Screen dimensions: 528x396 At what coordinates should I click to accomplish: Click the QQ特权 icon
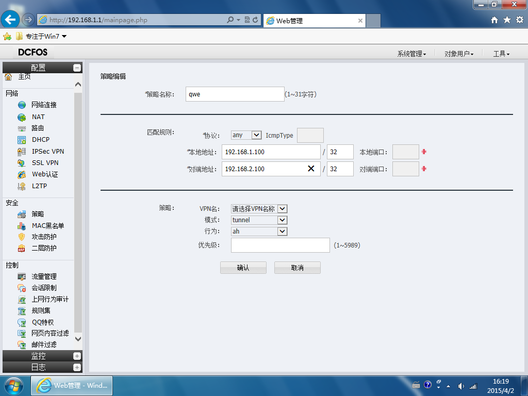pyautogui.click(x=22, y=323)
